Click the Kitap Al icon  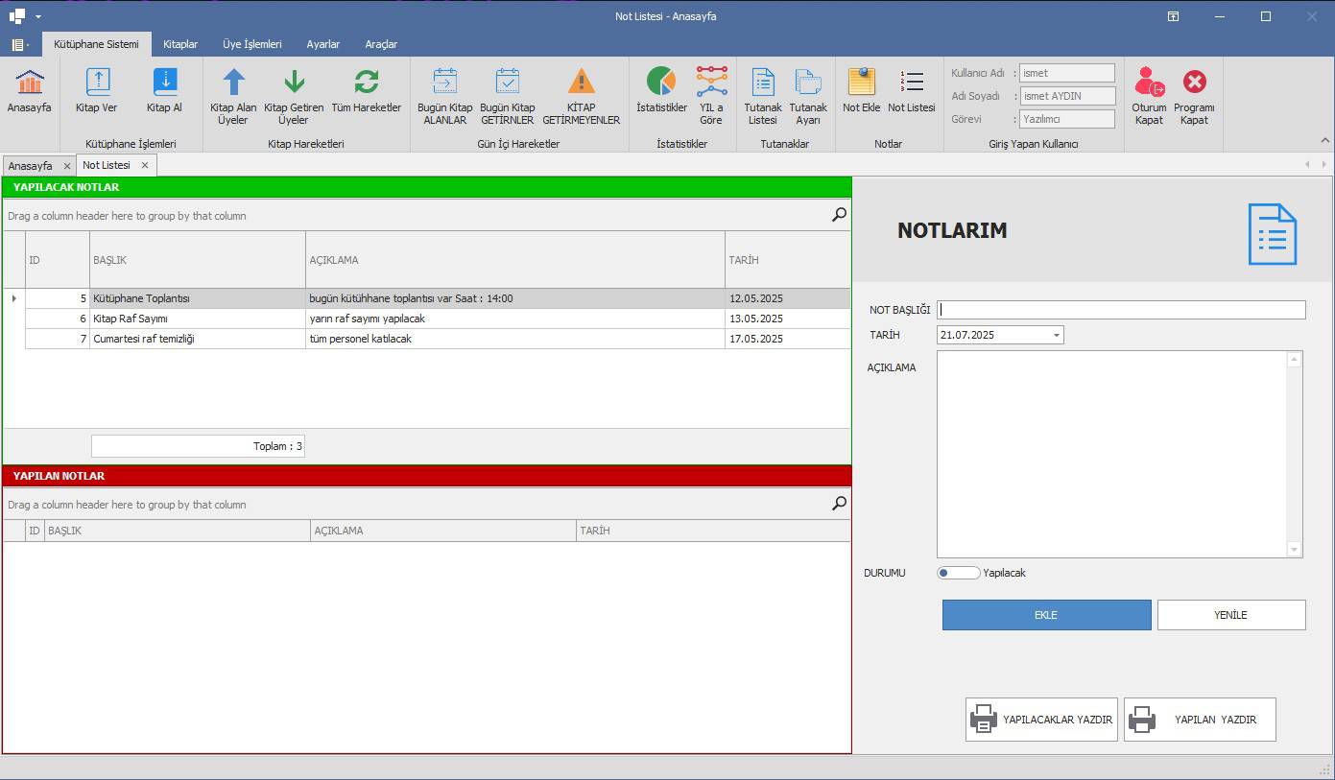pos(164,83)
